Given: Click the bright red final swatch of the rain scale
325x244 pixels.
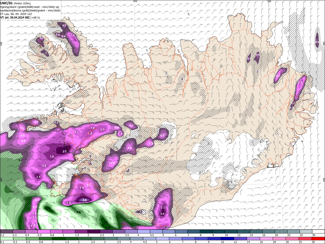Looking at the screenshot, I should pos(318,239).
